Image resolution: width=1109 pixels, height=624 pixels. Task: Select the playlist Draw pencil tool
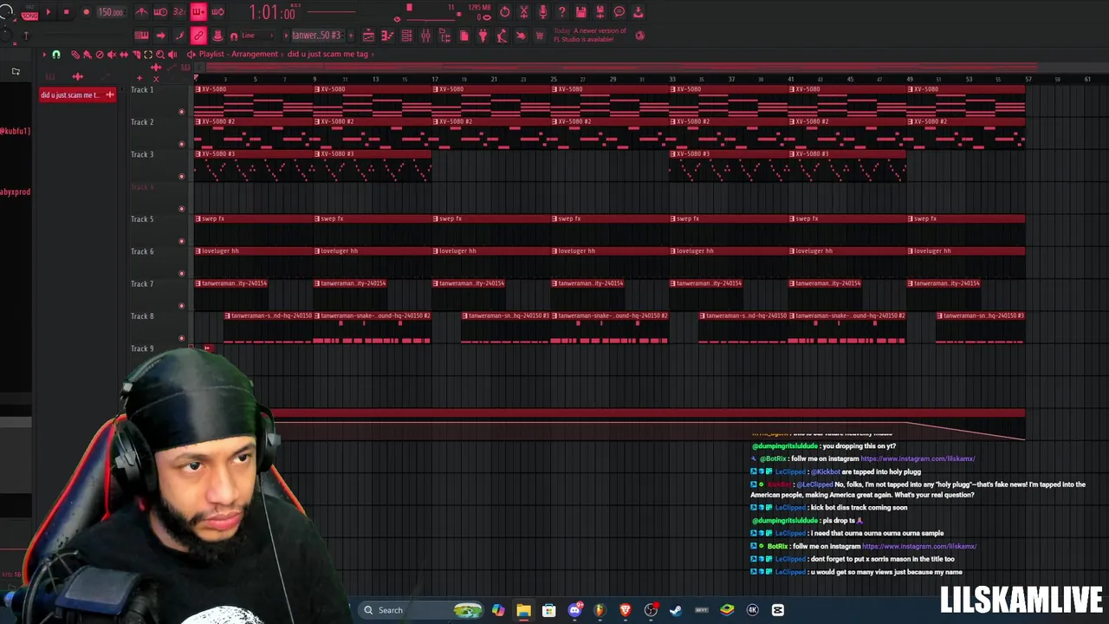pos(75,54)
